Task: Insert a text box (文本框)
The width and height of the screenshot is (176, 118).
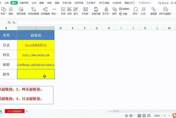Action: coord(85,11)
